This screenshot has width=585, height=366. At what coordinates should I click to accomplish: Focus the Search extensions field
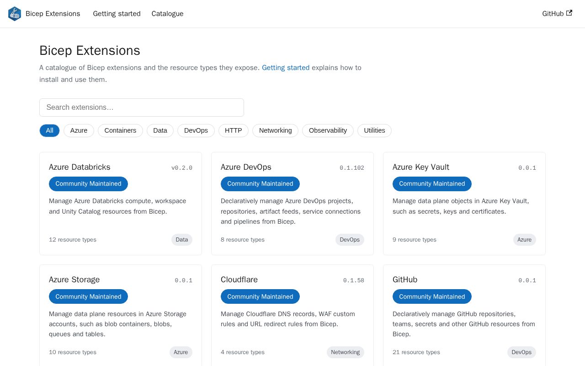pyautogui.click(x=142, y=108)
